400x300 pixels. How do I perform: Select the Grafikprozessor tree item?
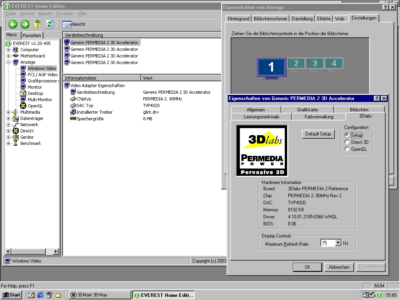(x=42, y=81)
